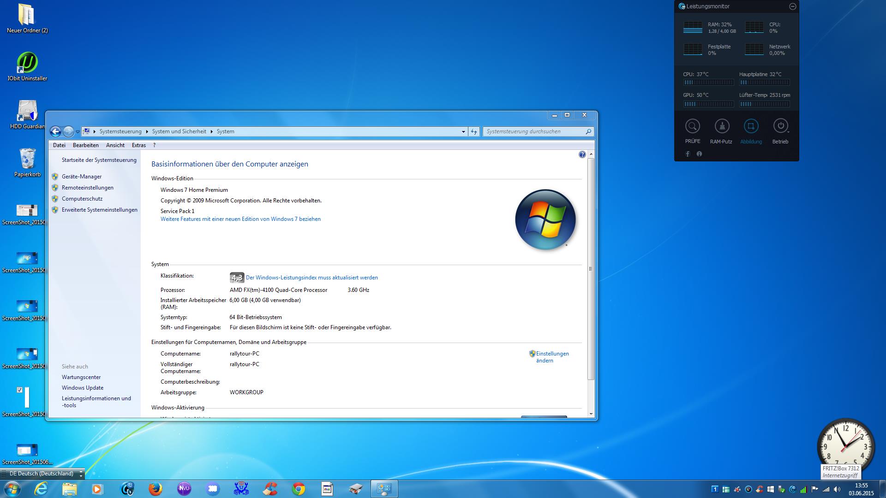The image size is (886, 498).
Task: Open the address bar history dropdown arrow
Action: 463,131
